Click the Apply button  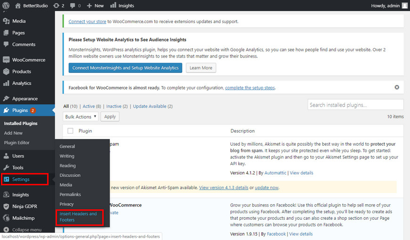pyautogui.click(x=110, y=116)
